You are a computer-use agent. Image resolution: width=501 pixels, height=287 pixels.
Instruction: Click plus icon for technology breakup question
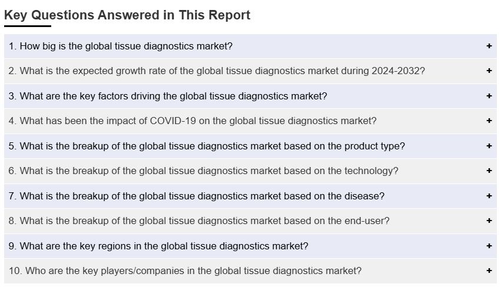pos(489,171)
